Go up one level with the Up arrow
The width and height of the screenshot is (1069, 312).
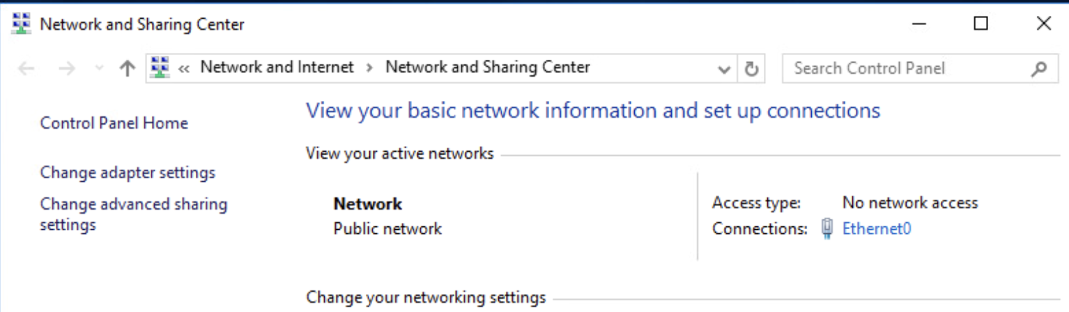click(127, 68)
